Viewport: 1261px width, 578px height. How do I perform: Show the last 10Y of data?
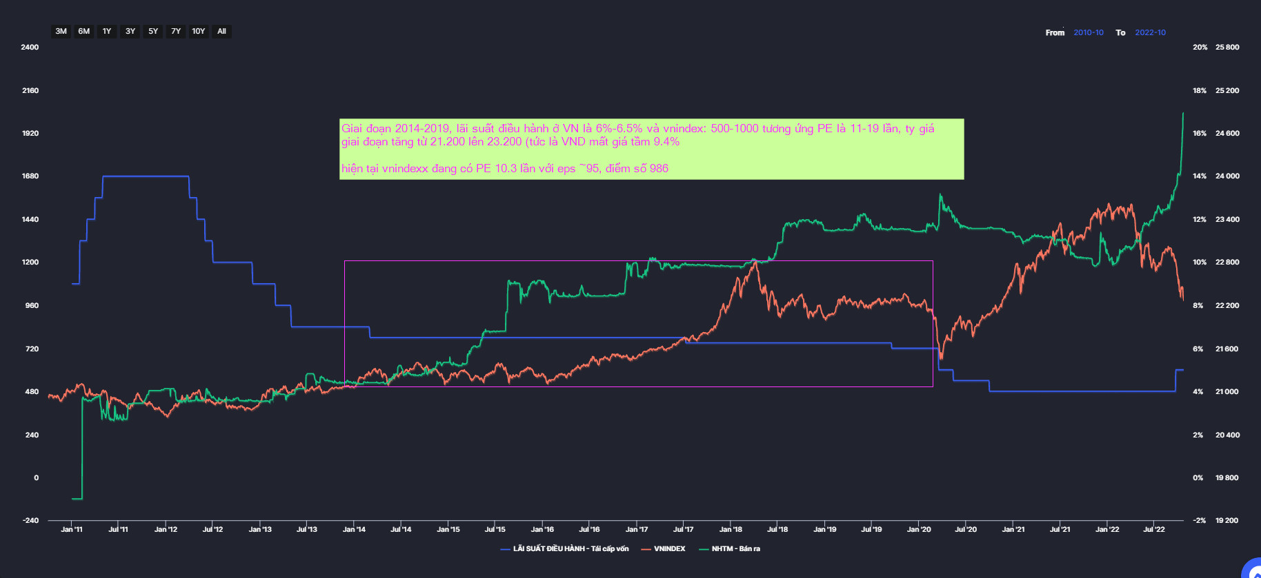[199, 32]
